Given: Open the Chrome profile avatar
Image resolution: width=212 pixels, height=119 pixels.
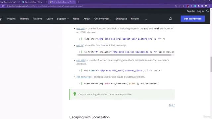Looking at the screenshot, I should tap(206, 6).
